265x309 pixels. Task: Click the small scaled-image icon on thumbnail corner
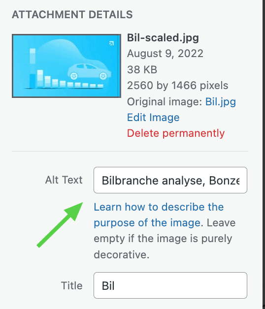(x=111, y=43)
